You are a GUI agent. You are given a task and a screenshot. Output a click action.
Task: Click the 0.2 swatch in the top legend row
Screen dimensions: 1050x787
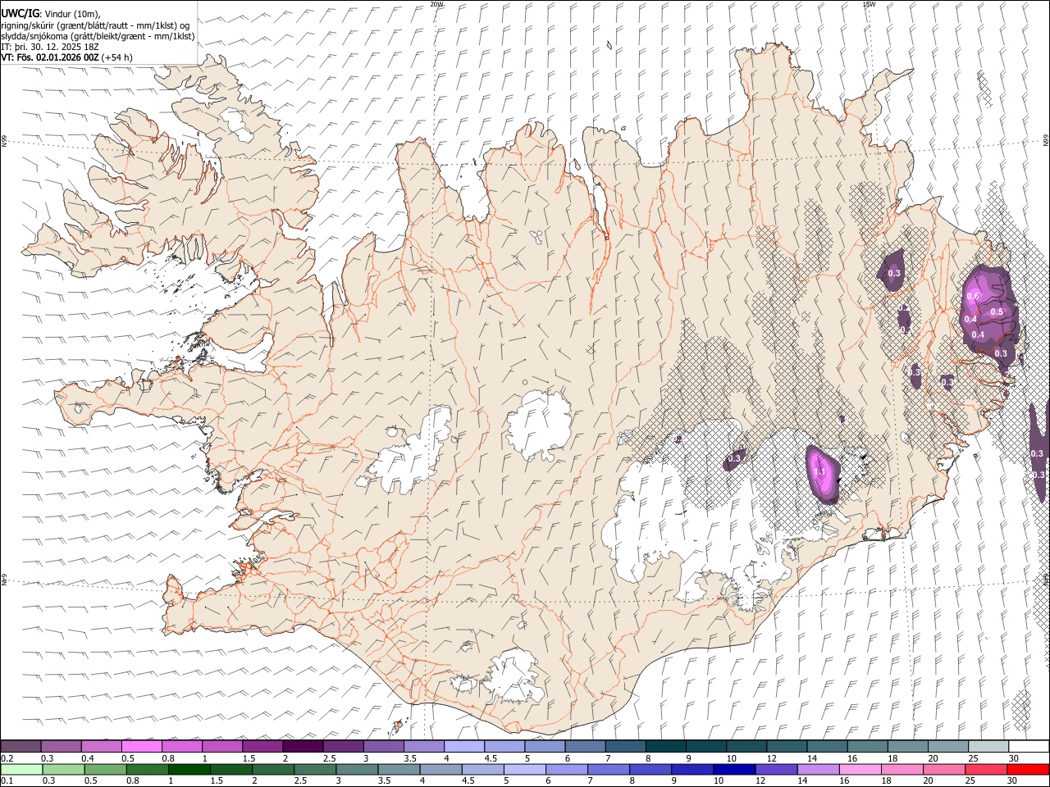click(21, 746)
